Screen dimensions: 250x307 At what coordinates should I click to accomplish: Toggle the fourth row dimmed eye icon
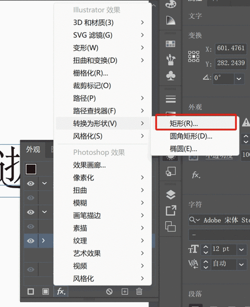pyautogui.click(x=30, y=226)
